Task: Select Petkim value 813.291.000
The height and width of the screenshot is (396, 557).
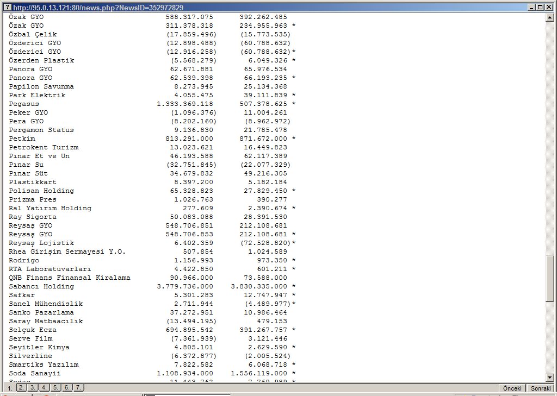Action: (x=189, y=139)
